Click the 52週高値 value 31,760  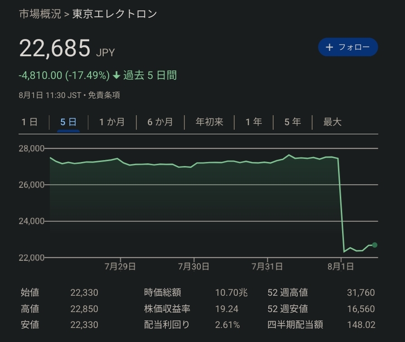(361, 293)
